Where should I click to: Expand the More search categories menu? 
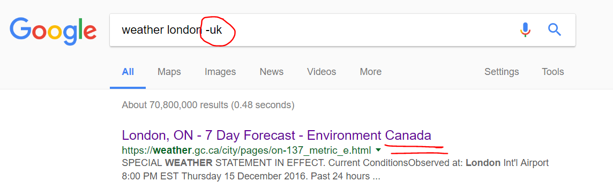[x=371, y=72]
